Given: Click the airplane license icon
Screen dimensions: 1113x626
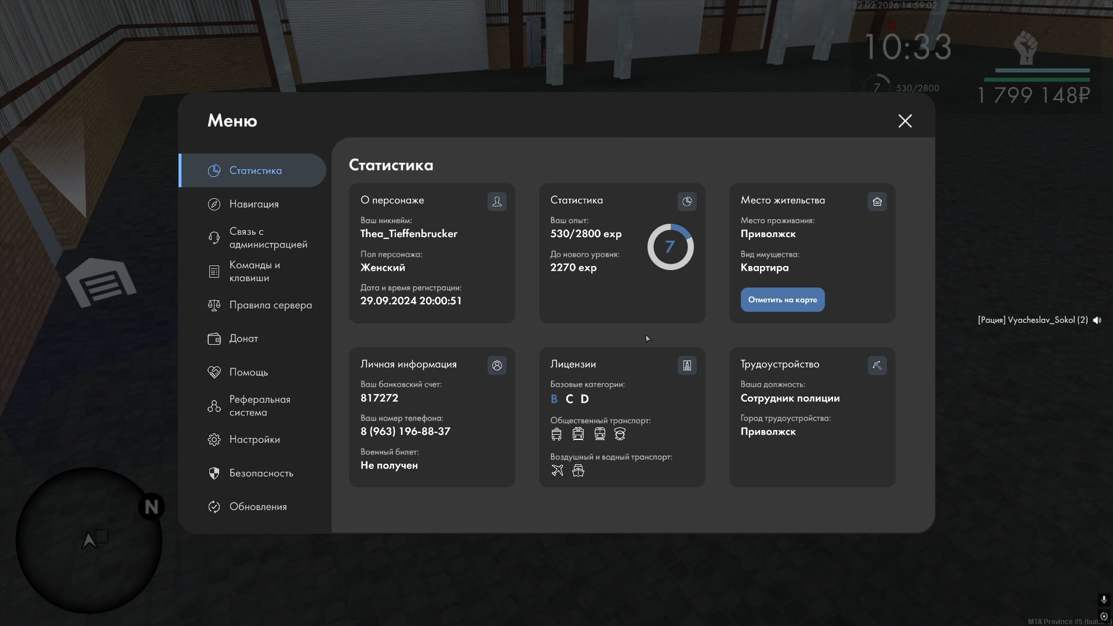Looking at the screenshot, I should click(x=557, y=470).
